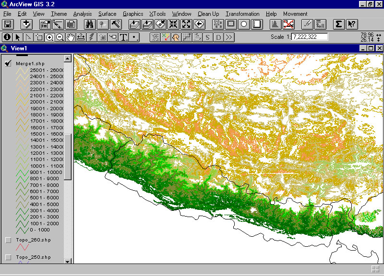The height and width of the screenshot is (276, 384).
Task: Enable the Topo_260.shp theme checkbox
Action: 8,240
